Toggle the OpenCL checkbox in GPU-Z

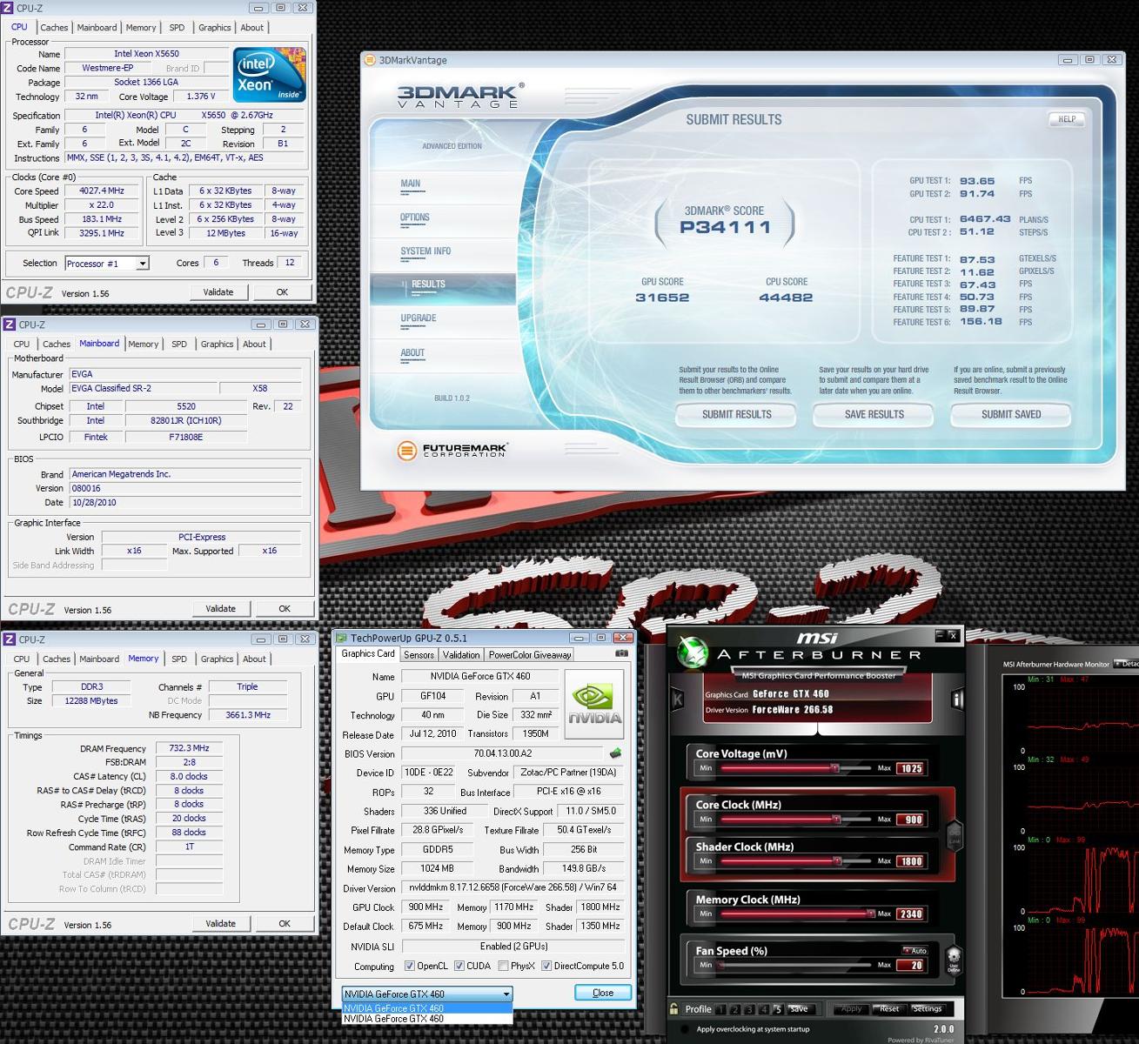click(410, 966)
